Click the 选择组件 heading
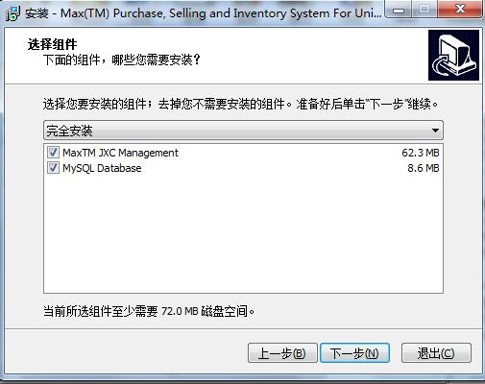 (x=52, y=44)
